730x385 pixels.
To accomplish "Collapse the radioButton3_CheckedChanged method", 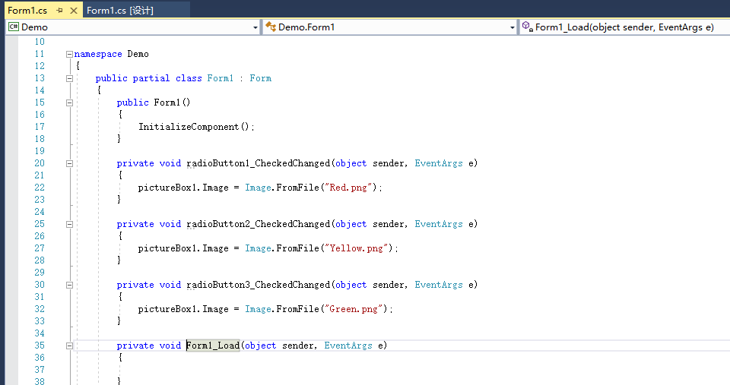I will [69, 285].
